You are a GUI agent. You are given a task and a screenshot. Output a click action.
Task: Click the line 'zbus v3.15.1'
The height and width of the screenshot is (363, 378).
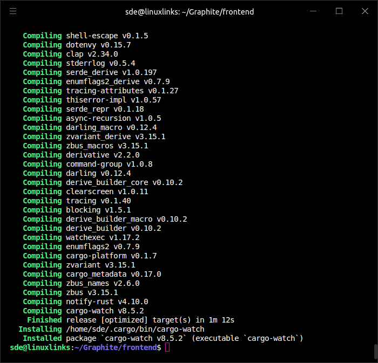92,292
